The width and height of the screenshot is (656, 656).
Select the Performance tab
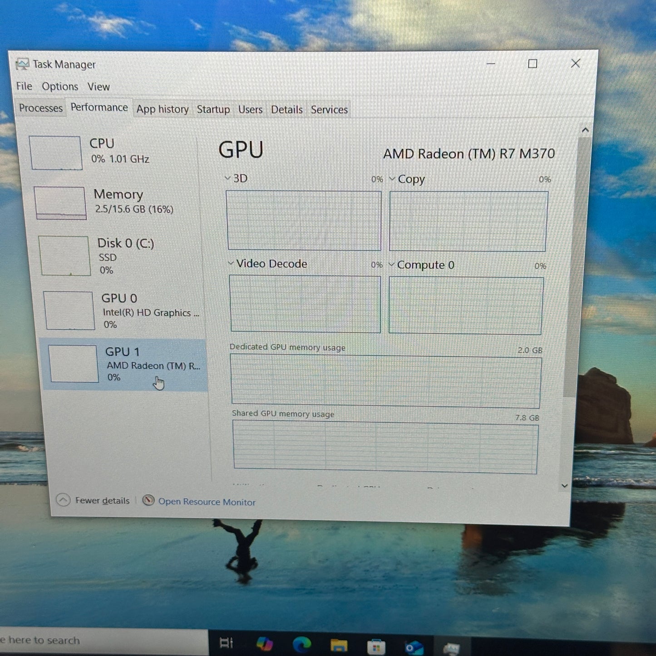[99, 108]
